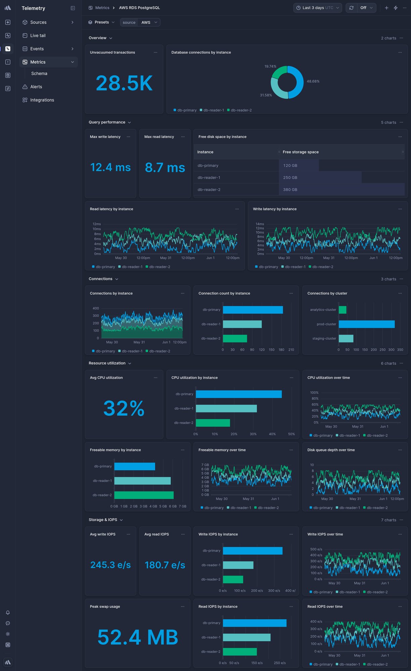
Task: Open Live tail in the sidebar
Action: point(48,35)
